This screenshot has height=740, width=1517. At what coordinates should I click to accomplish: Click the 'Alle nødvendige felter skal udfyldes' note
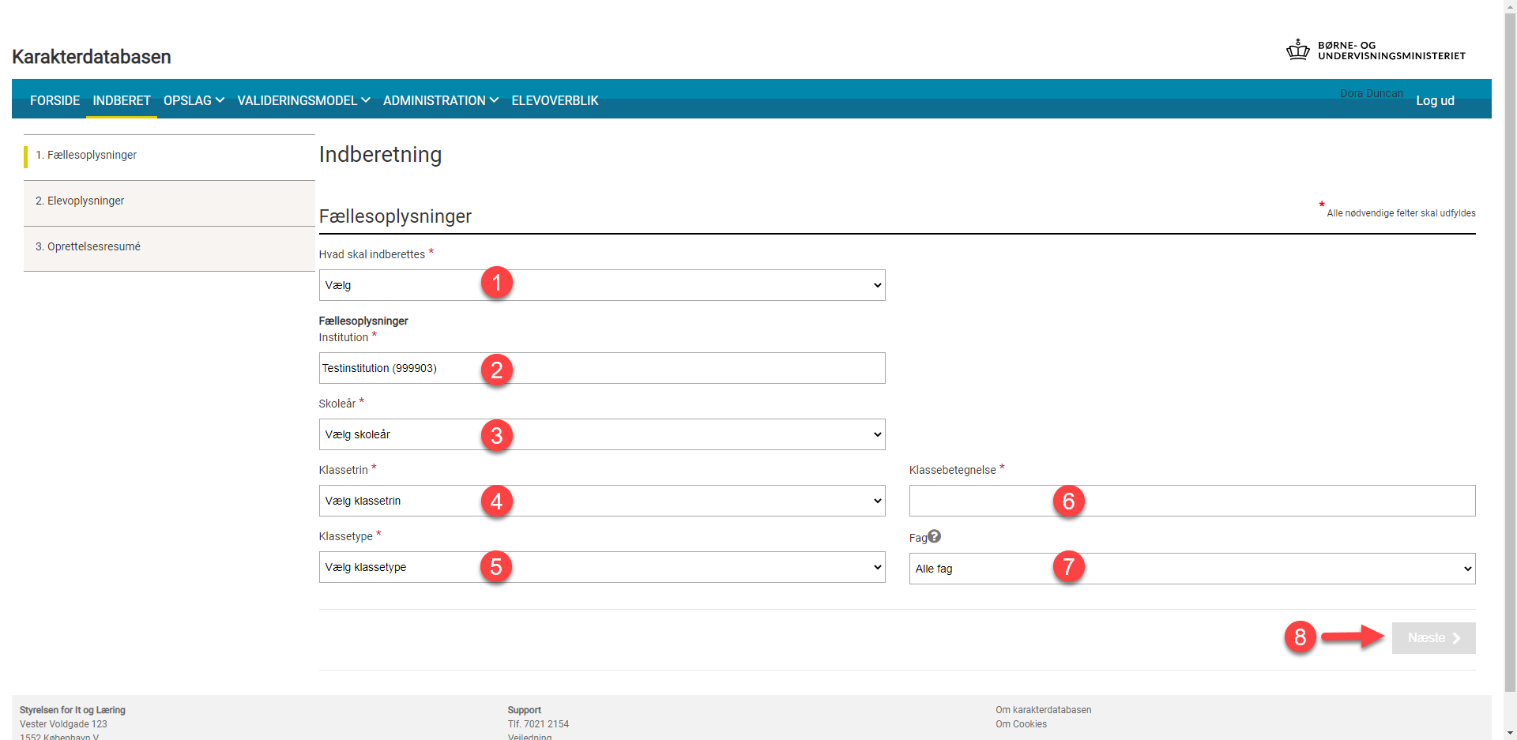pyautogui.click(x=1401, y=213)
